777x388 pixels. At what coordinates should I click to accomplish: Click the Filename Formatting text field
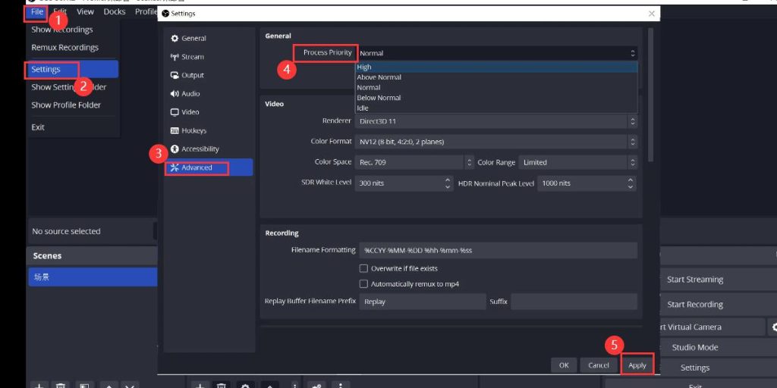(498, 250)
